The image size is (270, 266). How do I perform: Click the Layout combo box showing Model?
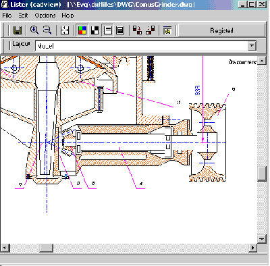point(146,46)
